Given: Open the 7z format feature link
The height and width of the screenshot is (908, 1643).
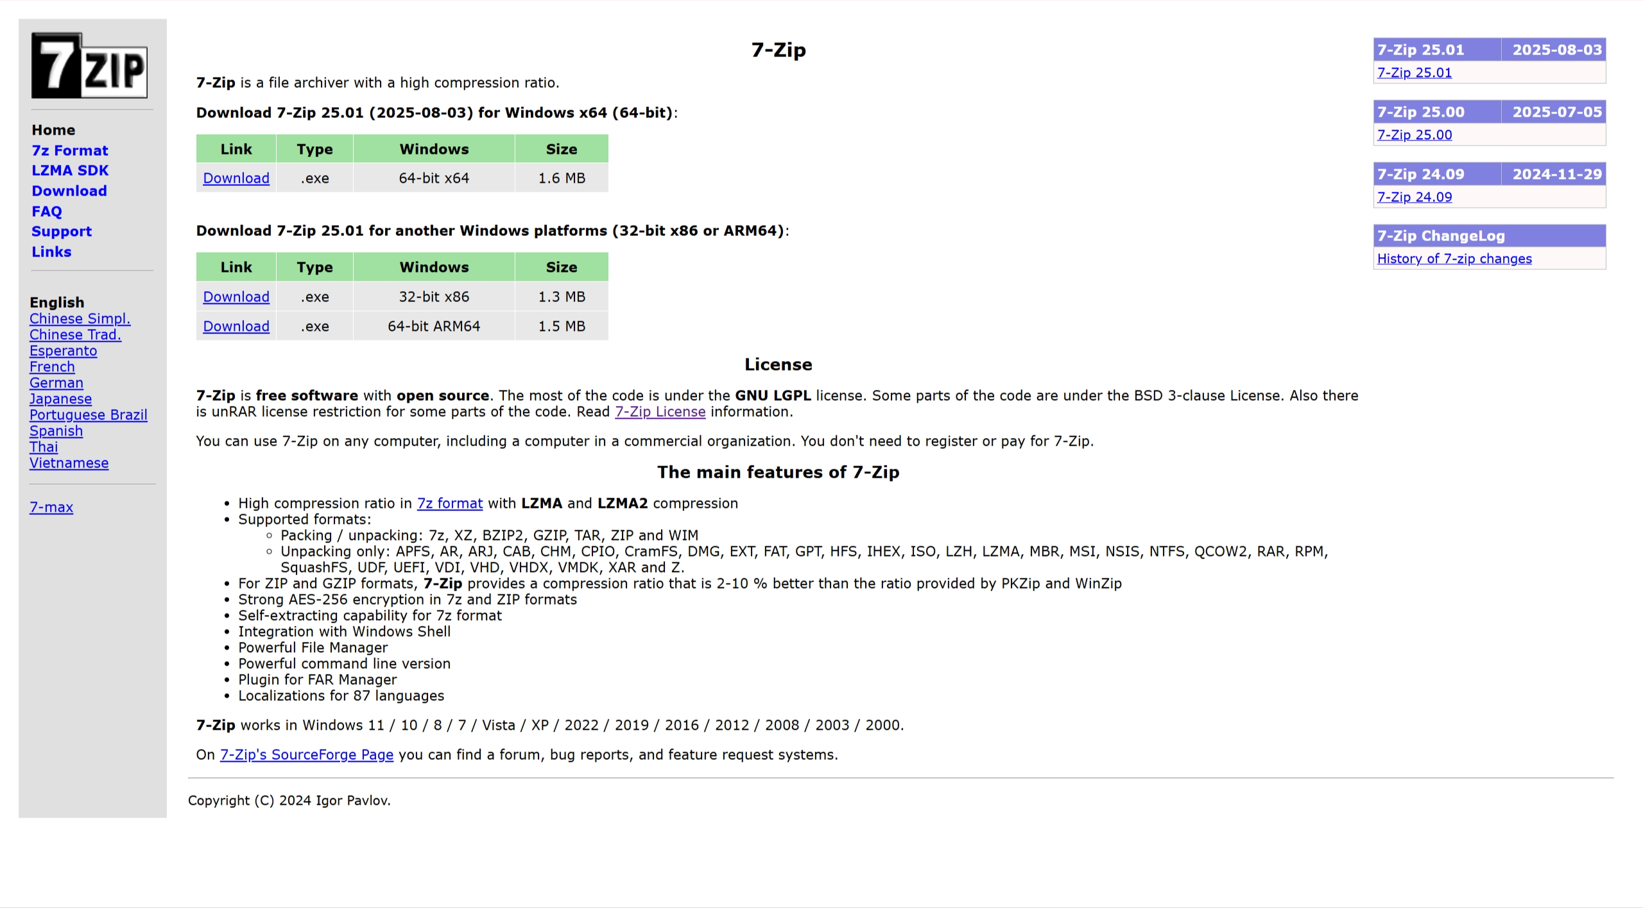Looking at the screenshot, I should [449, 503].
